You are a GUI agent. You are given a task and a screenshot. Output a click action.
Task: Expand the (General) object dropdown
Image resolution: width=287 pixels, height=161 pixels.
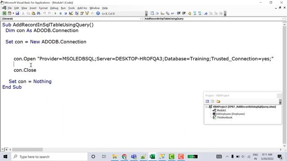click(140, 19)
